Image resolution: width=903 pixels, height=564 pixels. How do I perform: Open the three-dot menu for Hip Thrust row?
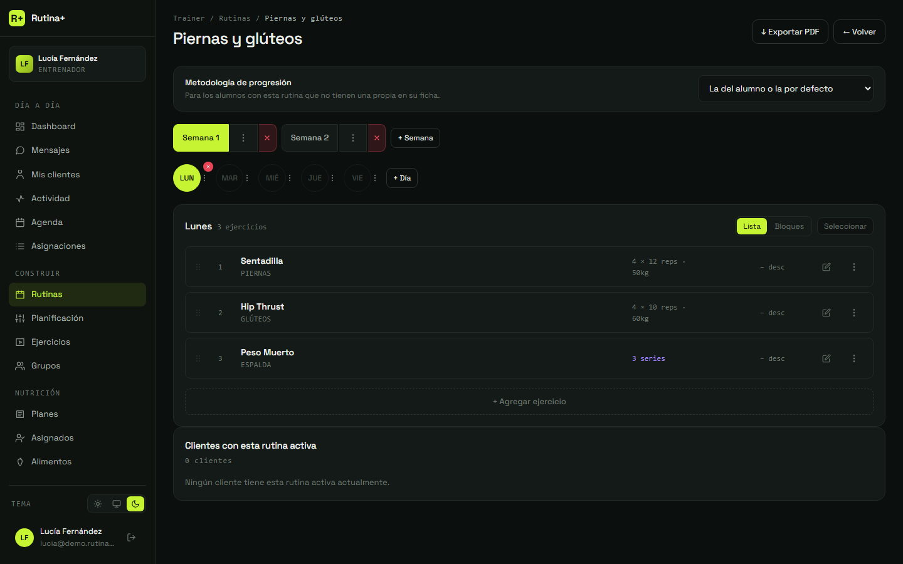click(854, 313)
